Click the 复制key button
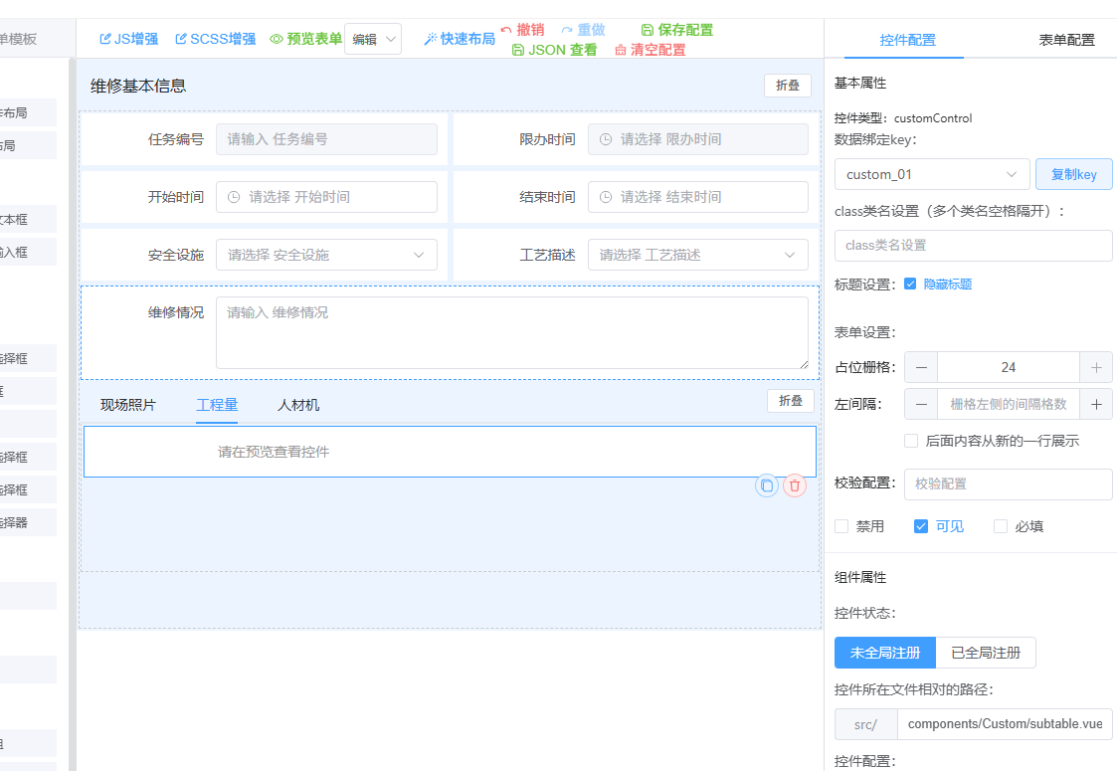 point(1073,174)
